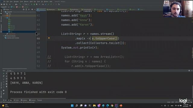Expand the out folder
The width and height of the screenshot is (193, 108).
5,16
